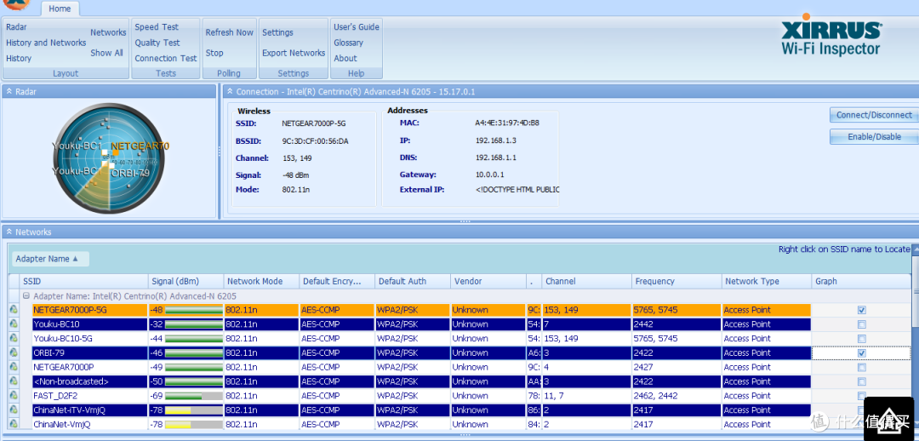The width and height of the screenshot is (919, 441).
Task: Select the ORBI-79 marker on radar
Action: pyautogui.click(x=111, y=167)
